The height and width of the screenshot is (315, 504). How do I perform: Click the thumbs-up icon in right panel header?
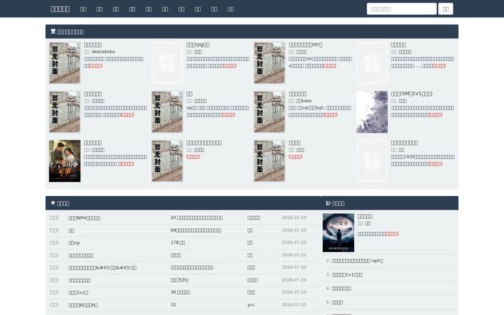coord(328,203)
